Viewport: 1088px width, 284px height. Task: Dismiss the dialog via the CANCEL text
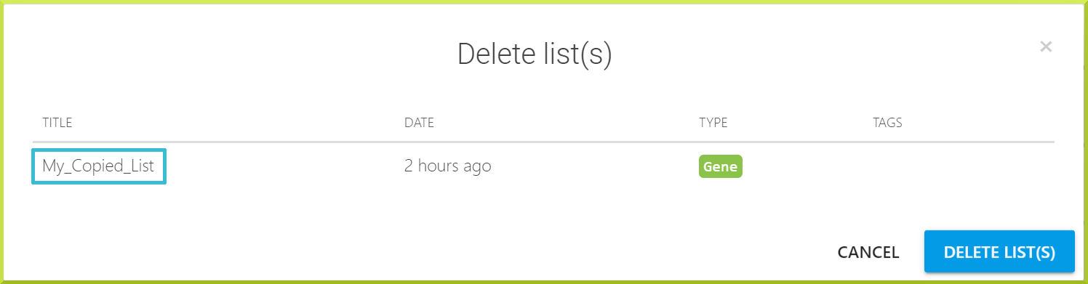coord(868,252)
